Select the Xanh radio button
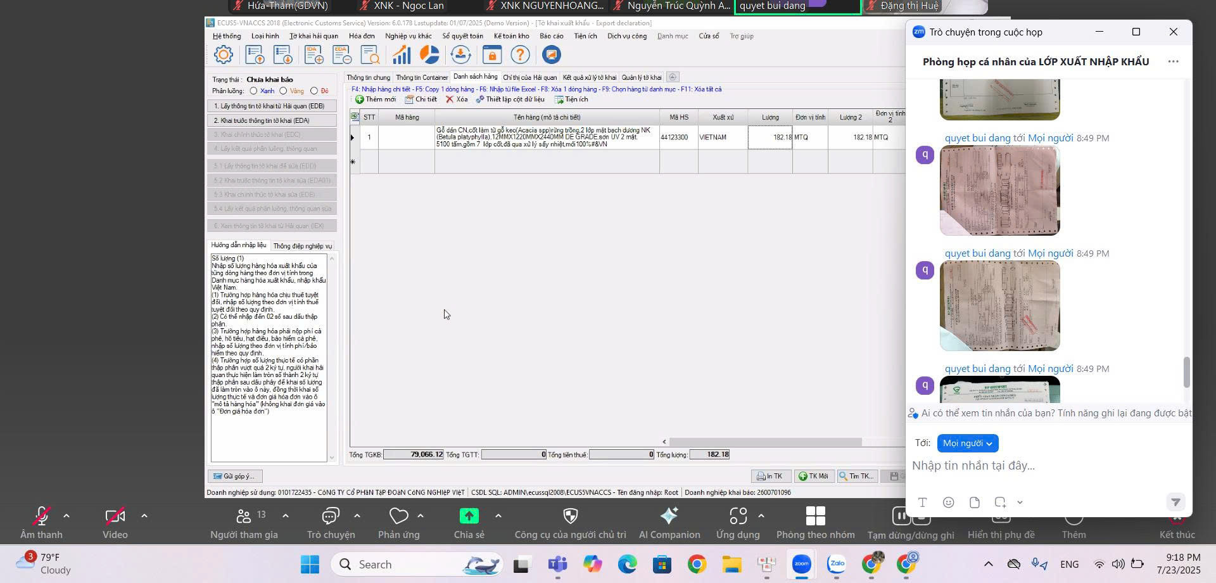The image size is (1216, 583). coord(253,91)
